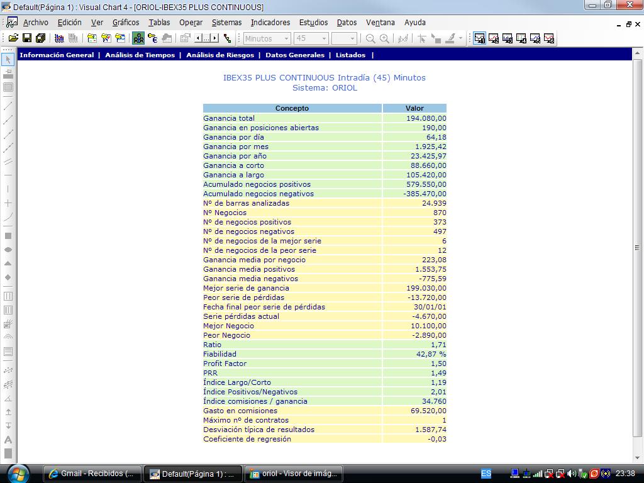Select workspace page 1 icon
This screenshot has width=644, height=483.
click(480, 38)
